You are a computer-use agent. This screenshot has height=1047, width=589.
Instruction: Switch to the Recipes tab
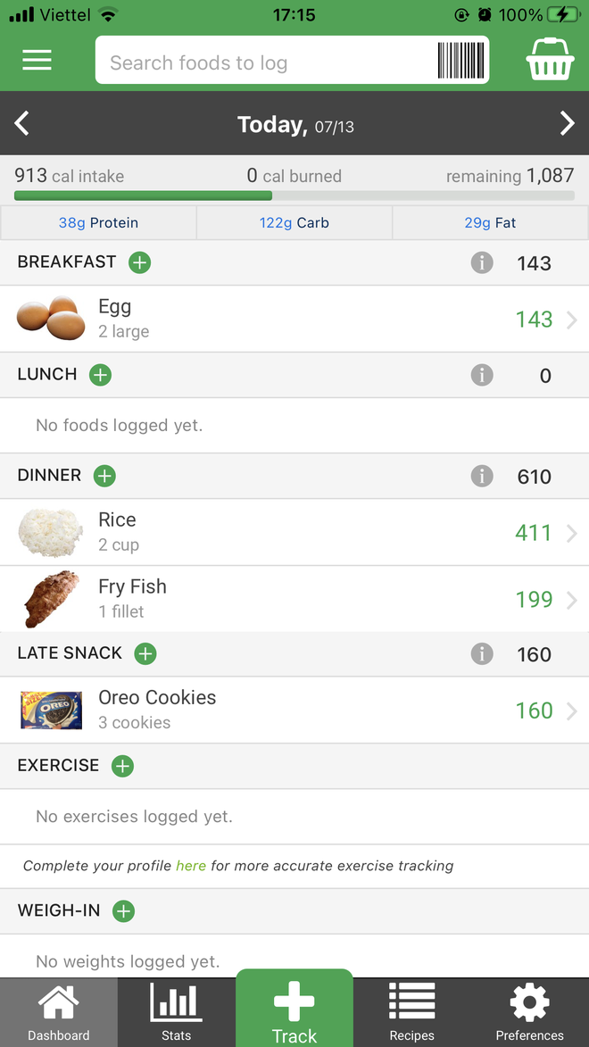click(412, 1013)
